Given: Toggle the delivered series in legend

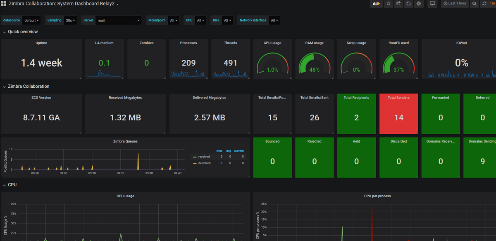Looking at the screenshot, I should click(x=204, y=163).
